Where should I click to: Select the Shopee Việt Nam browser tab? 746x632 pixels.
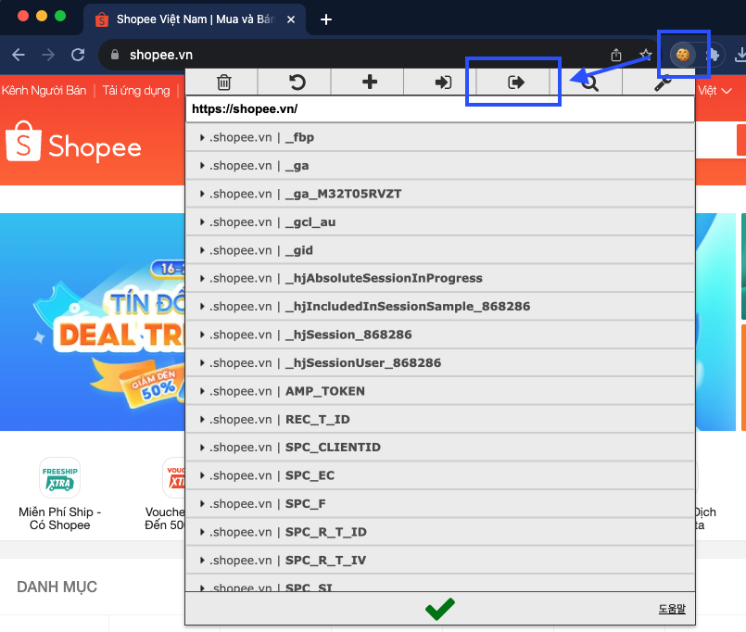point(195,19)
